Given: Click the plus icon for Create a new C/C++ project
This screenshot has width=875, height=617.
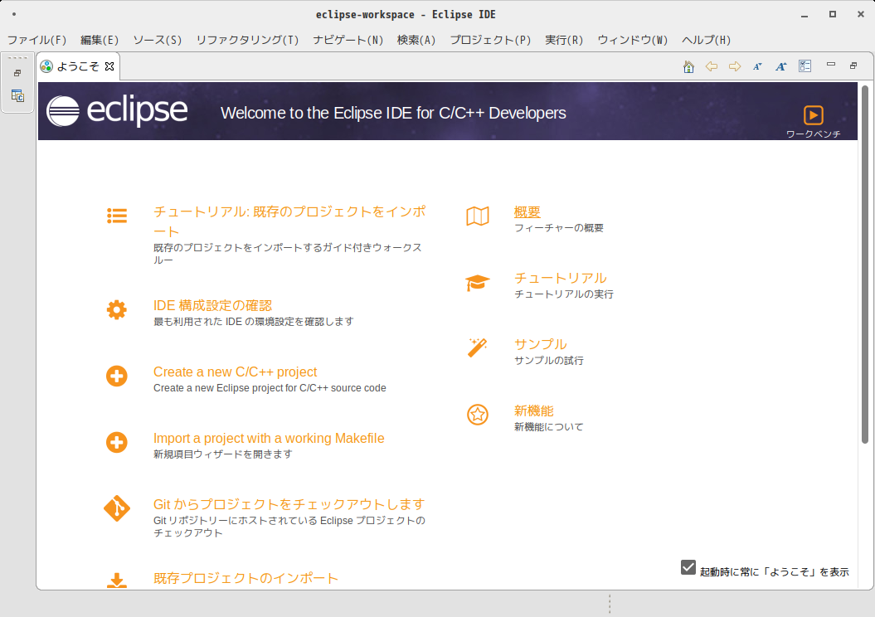Looking at the screenshot, I should 117,376.
